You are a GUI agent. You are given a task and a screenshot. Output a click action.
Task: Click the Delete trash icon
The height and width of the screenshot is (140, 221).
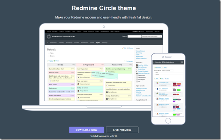[128, 48]
